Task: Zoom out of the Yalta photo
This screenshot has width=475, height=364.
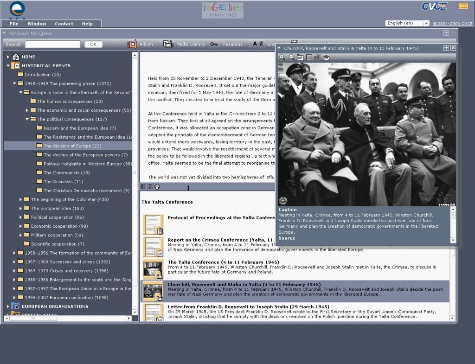Action: point(291,57)
